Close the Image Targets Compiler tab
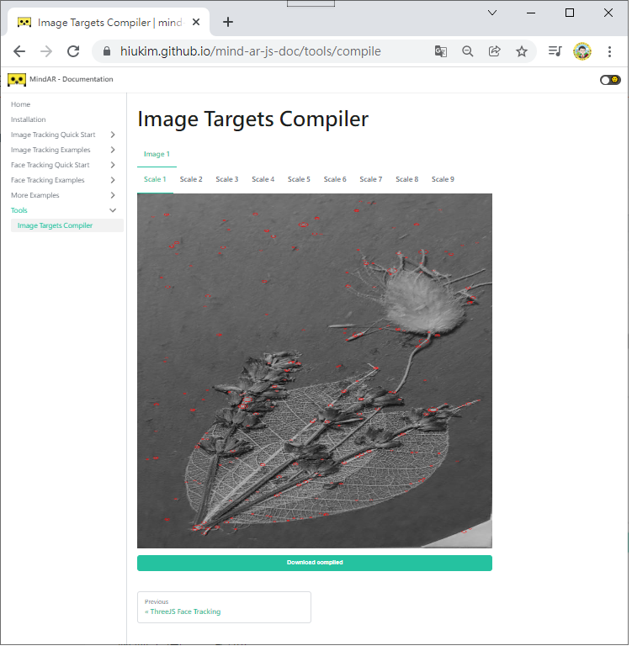Viewport: 632px width, 651px height. tap(196, 22)
